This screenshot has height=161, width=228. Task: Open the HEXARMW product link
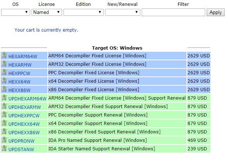pyautogui.click(x=20, y=65)
